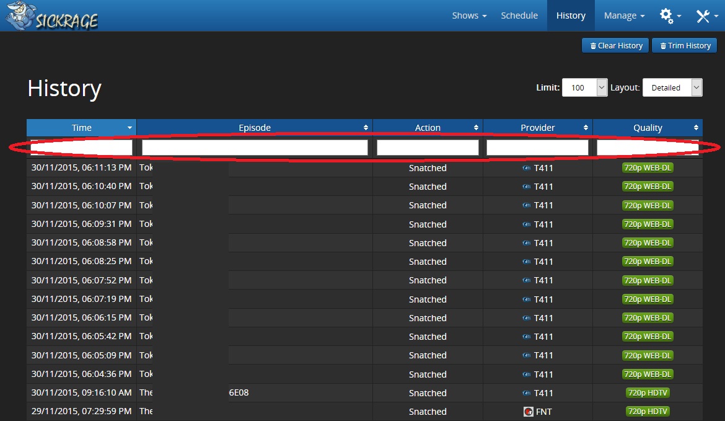Image resolution: width=725 pixels, height=421 pixels.
Task: Click the SickRage logo
Action: point(52,16)
